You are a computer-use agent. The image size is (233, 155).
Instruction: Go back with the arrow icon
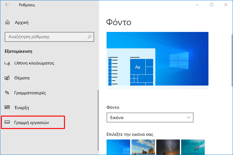coord(7,5)
